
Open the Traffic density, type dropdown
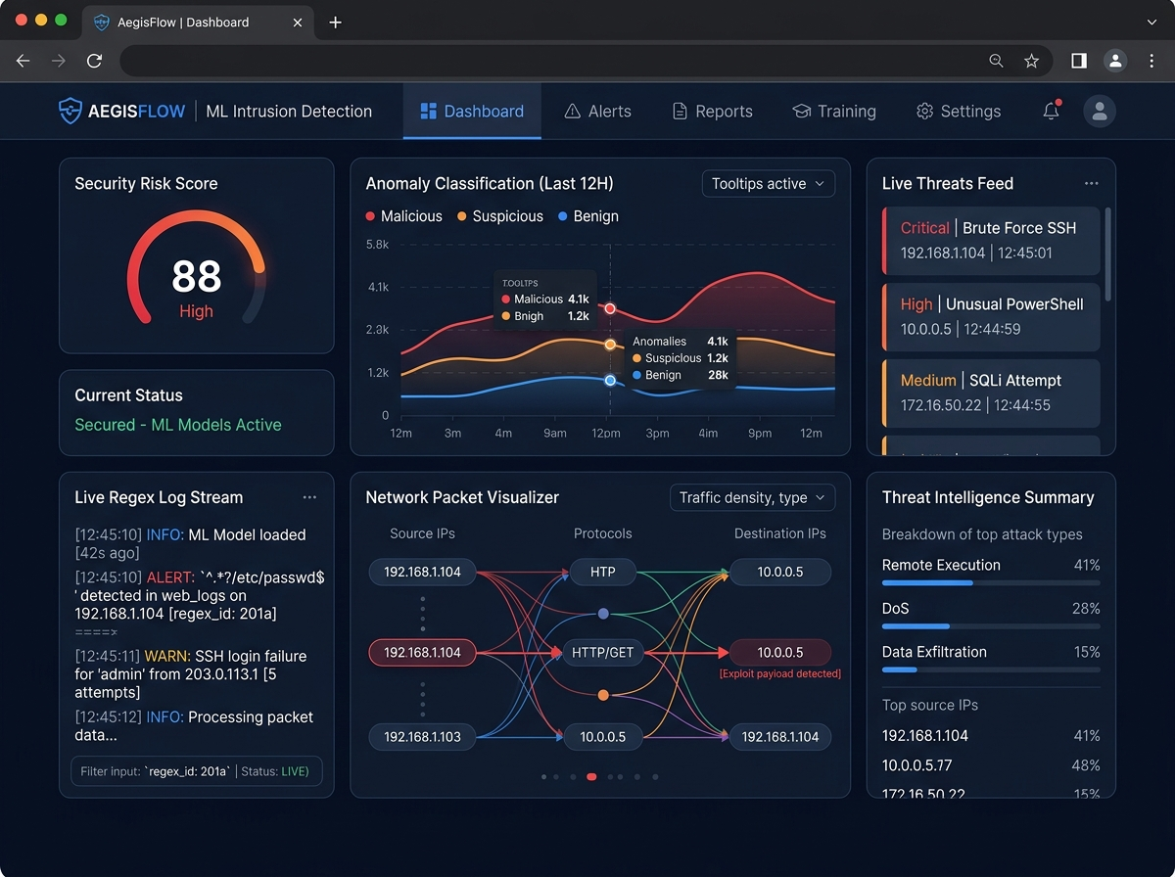pyautogui.click(x=752, y=497)
